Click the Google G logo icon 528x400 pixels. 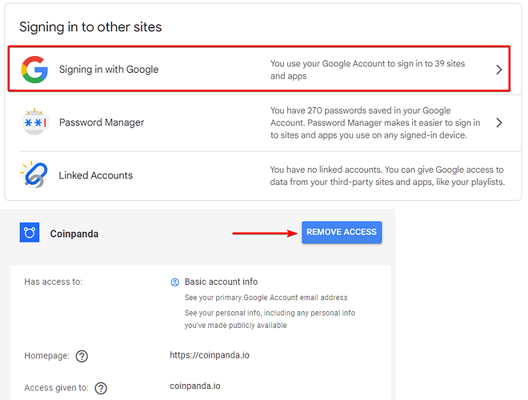pyautogui.click(x=34, y=70)
